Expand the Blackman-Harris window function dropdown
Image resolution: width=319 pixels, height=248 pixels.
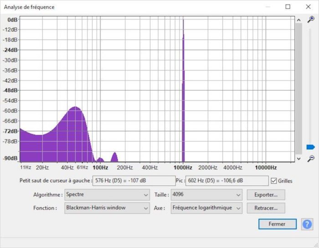pyautogui.click(x=107, y=208)
